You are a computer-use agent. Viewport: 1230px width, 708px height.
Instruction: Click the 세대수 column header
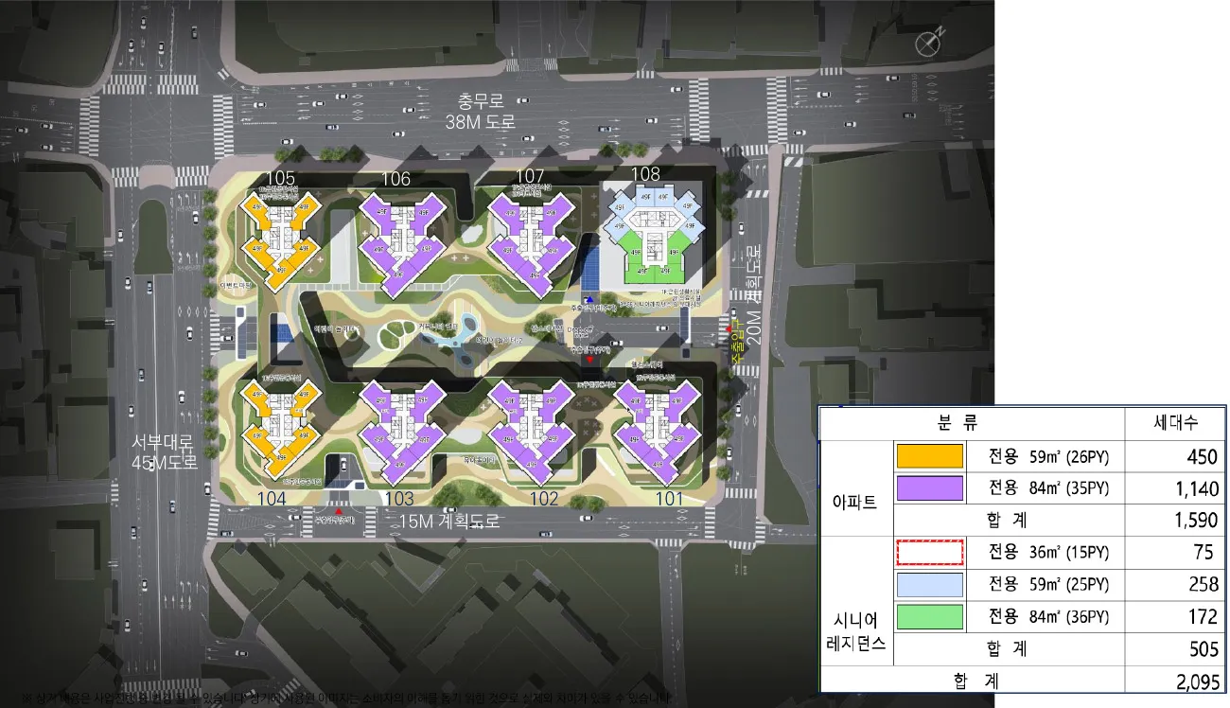(1175, 423)
